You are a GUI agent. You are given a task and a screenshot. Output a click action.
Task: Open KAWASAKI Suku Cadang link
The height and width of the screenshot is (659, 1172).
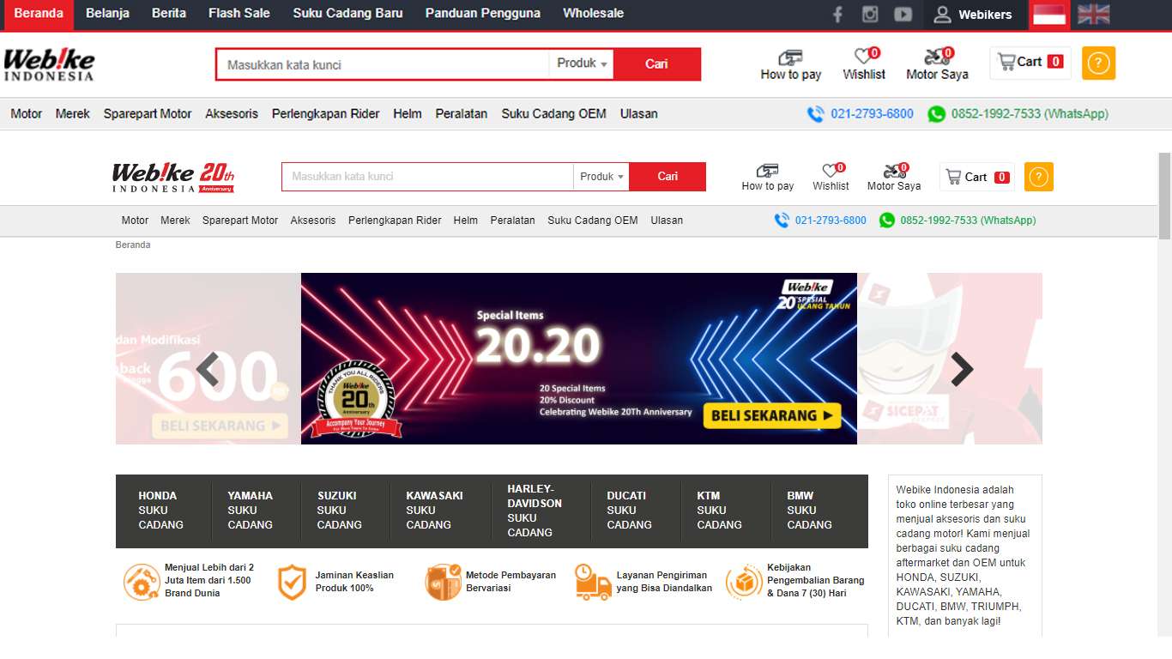[x=434, y=511]
